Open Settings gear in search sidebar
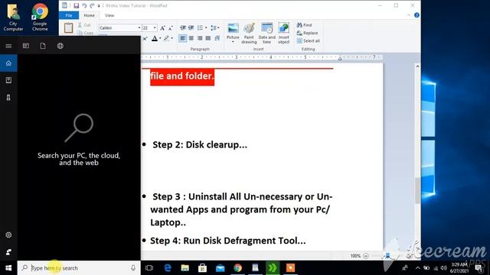 [8, 235]
